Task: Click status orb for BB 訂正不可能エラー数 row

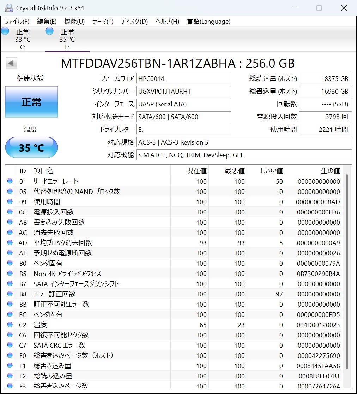Action: [10, 304]
